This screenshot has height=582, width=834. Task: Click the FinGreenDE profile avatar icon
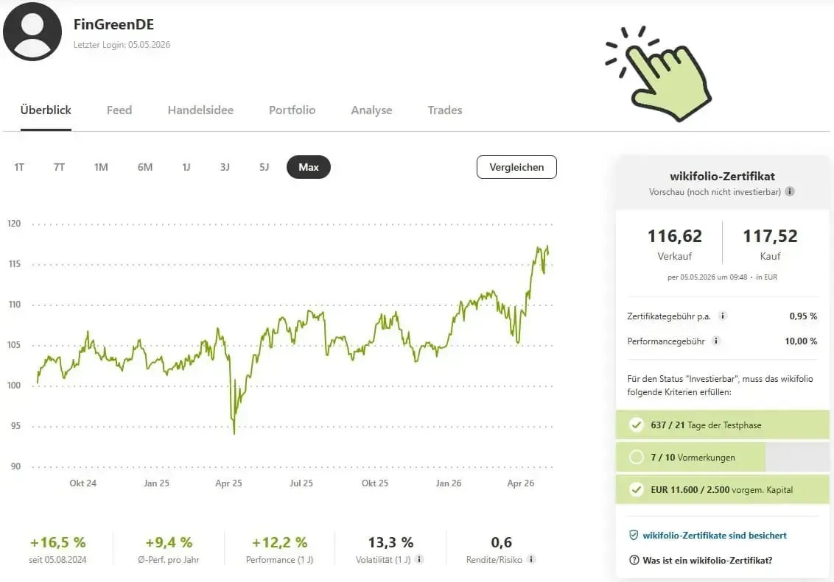pos(32,32)
